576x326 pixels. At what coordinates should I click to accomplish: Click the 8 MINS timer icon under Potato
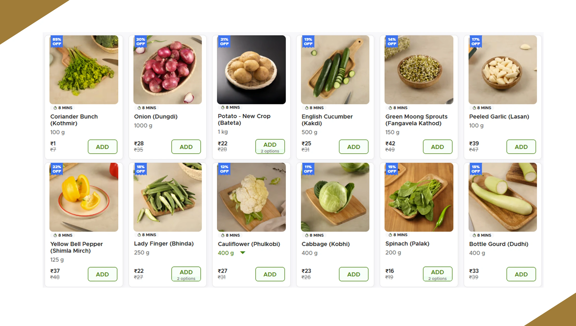[223, 107]
